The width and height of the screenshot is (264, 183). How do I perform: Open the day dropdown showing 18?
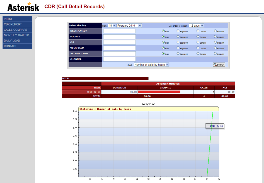coord(112,25)
